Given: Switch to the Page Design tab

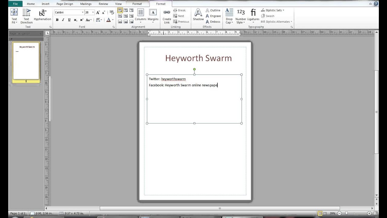Looking at the screenshot, I should point(65,4).
